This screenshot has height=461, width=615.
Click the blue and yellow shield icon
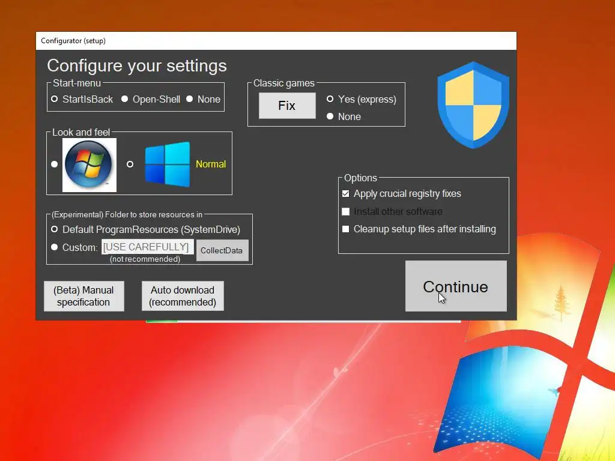(x=473, y=105)
